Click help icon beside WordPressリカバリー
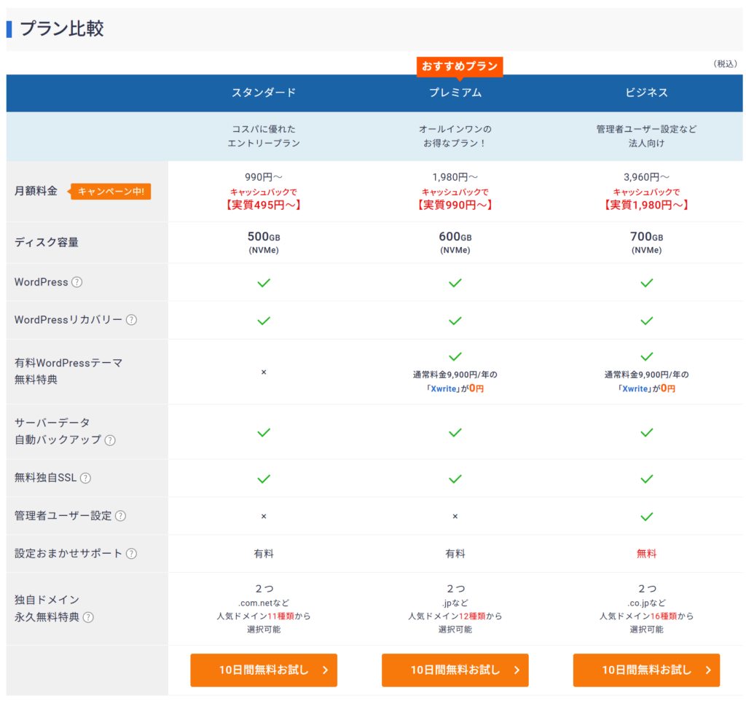 coord(131,320)
